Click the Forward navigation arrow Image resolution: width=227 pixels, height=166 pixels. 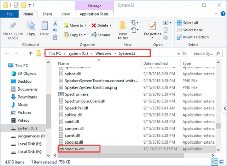(x=16, y=53)
